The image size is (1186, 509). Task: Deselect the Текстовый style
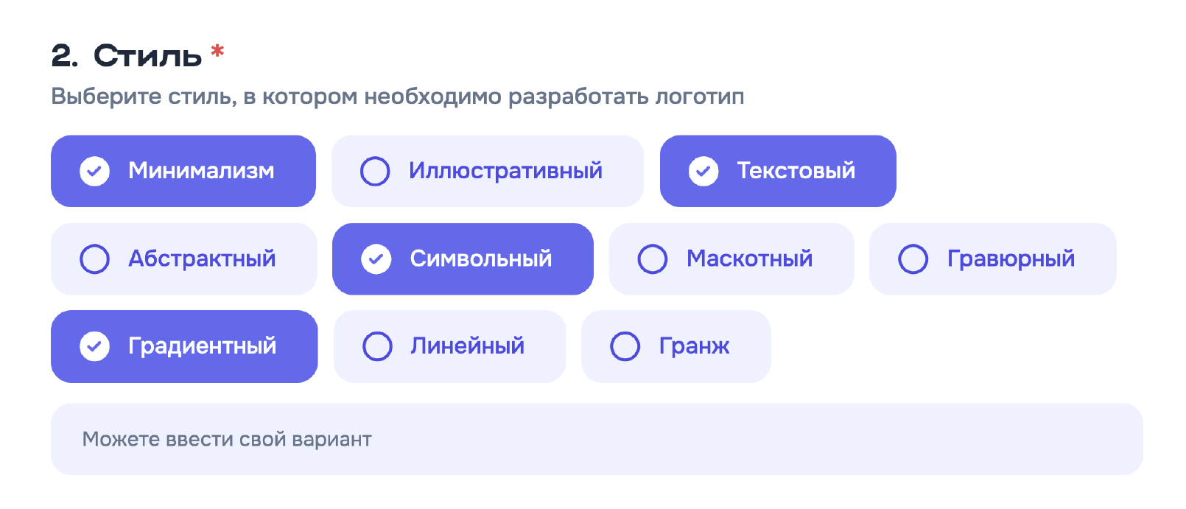[777, 171]
